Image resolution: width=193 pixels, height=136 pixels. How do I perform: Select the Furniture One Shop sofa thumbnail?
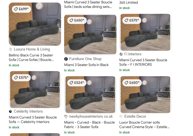click(90, 34)
